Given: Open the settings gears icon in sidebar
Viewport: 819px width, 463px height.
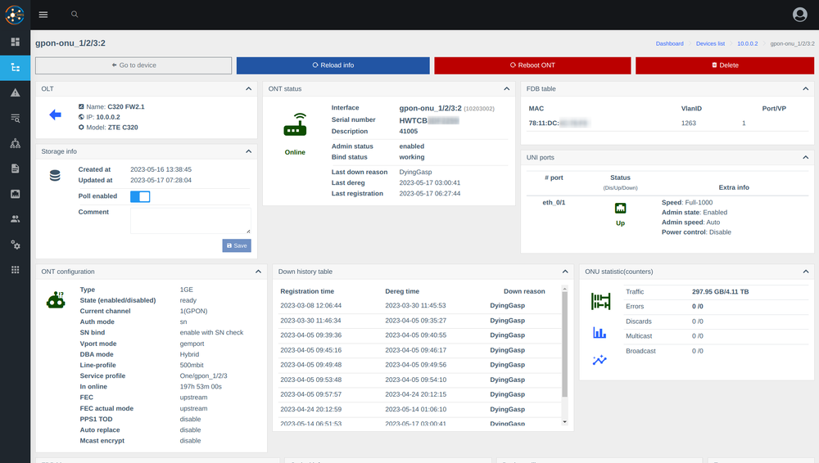Looking at the screenshot, I should 15,245.
